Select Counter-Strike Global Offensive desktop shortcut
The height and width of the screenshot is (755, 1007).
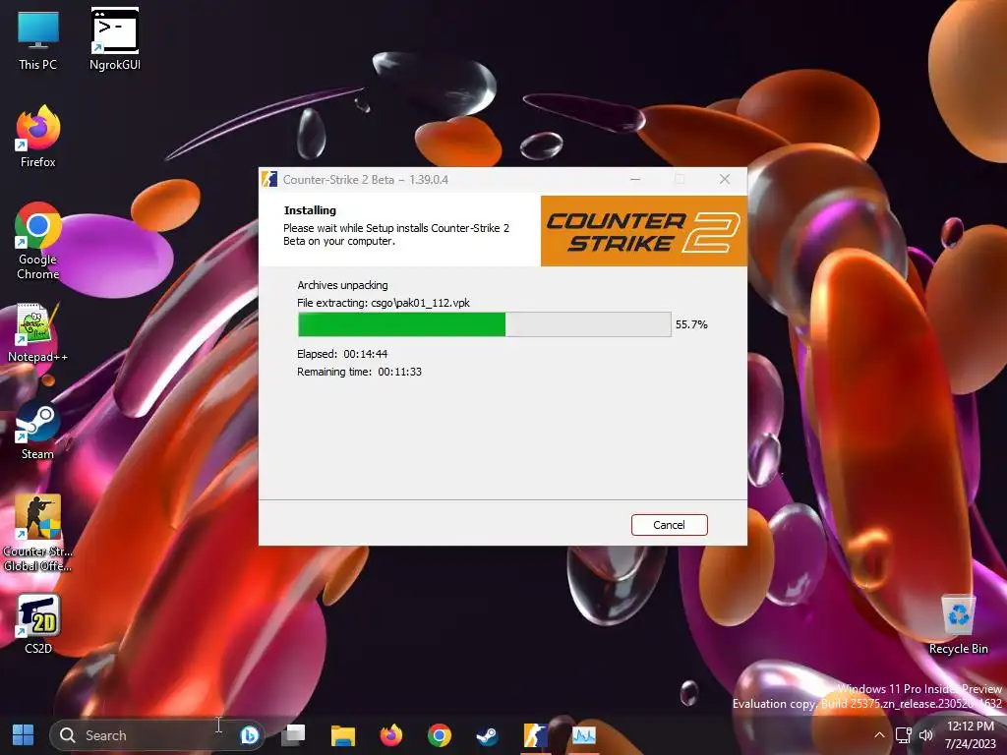click(38, 533)
